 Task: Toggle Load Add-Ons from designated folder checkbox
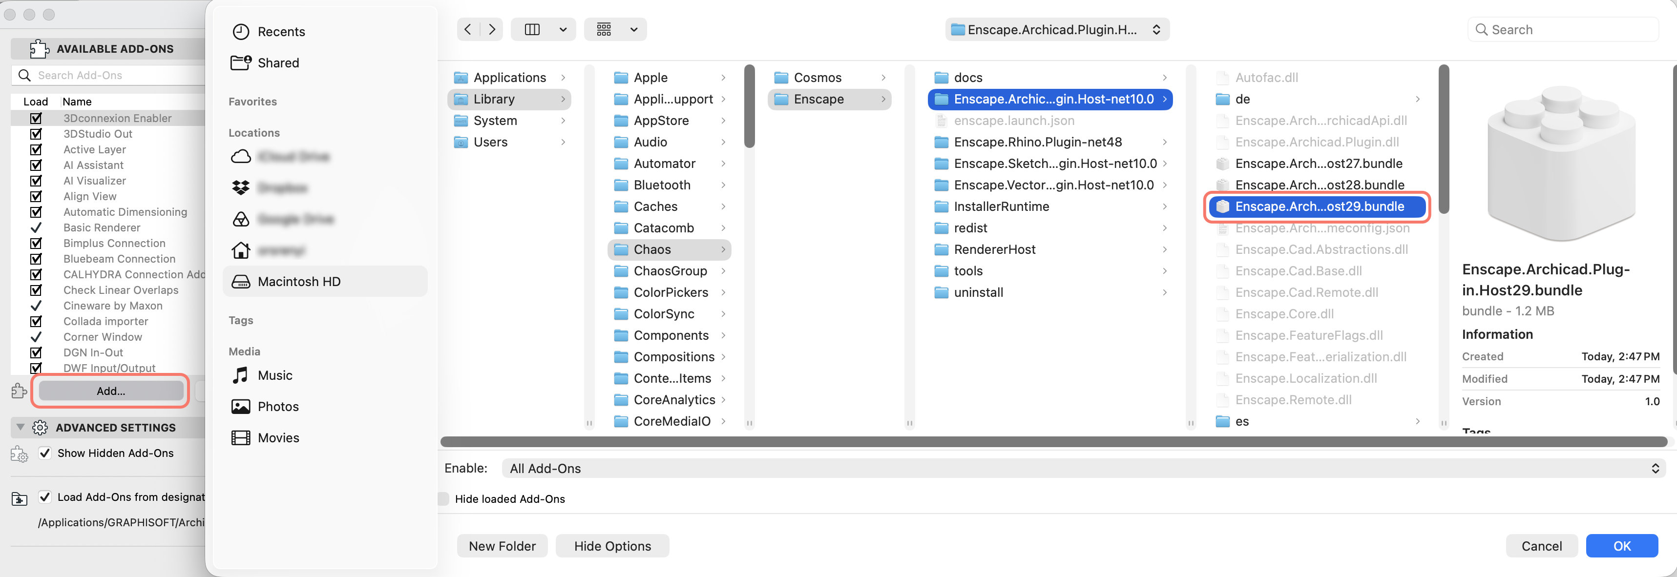coord(45,497)
